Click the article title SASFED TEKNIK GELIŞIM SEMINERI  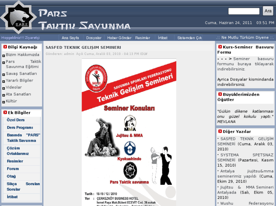point(83,48)
